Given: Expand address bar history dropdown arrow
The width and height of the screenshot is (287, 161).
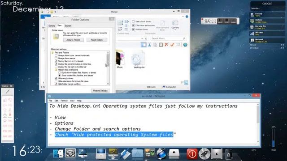Looking at the screenshot, I should [142, 38].
